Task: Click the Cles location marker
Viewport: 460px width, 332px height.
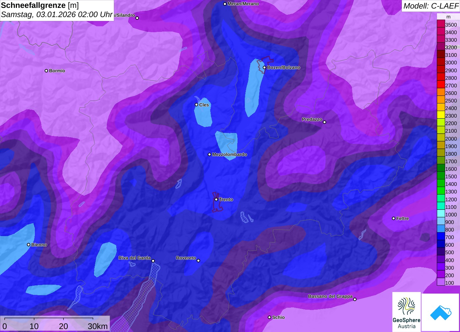Action: 196,105
